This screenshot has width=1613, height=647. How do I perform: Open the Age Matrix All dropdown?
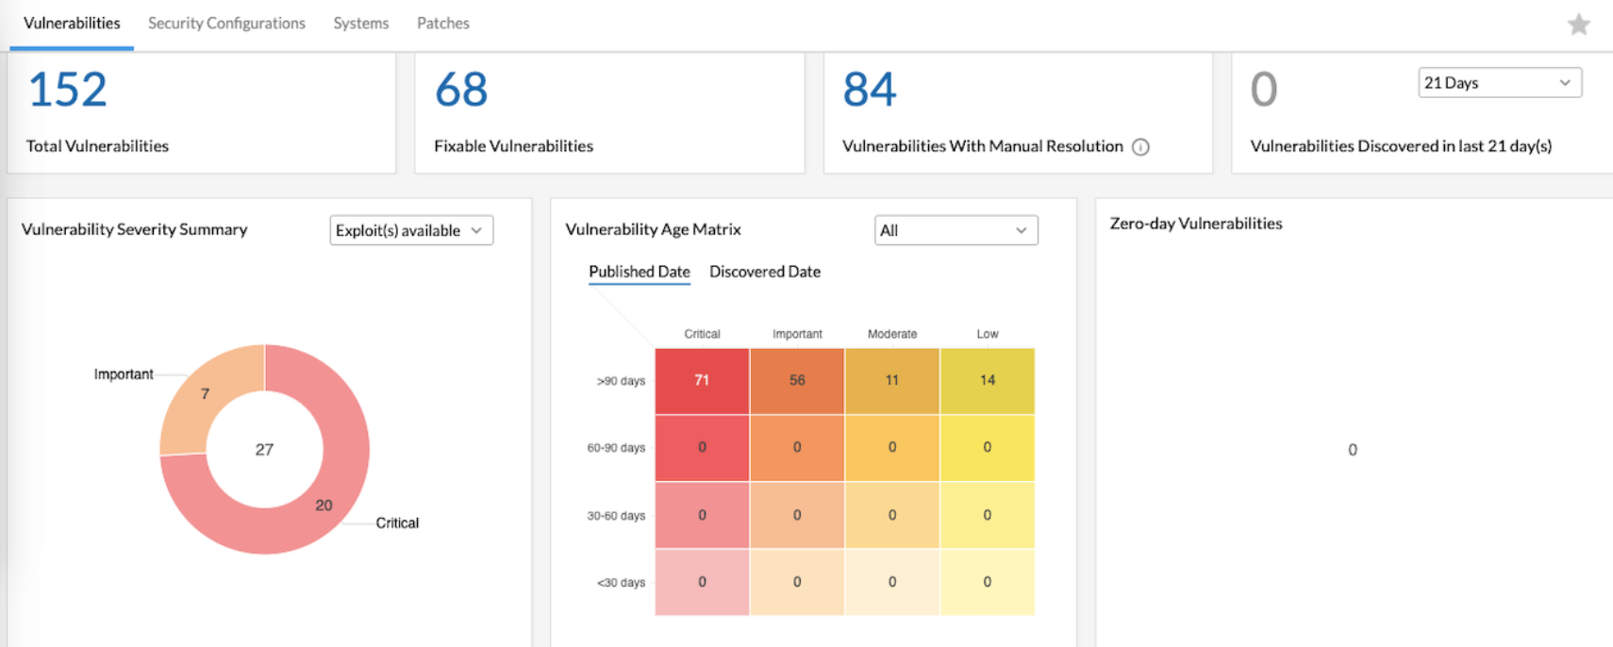[956, 230]
